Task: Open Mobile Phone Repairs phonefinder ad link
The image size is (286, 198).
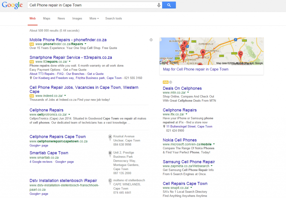Action: click(68, 40)
